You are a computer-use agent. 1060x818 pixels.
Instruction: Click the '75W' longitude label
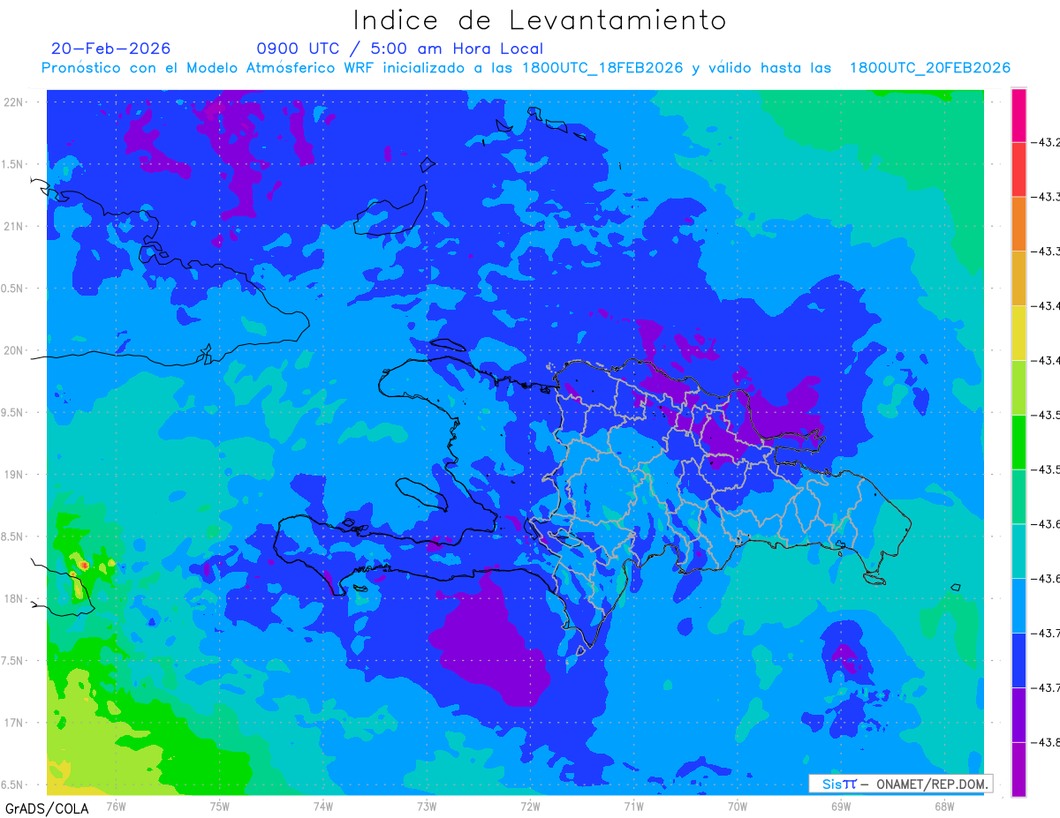click(220, 806)
